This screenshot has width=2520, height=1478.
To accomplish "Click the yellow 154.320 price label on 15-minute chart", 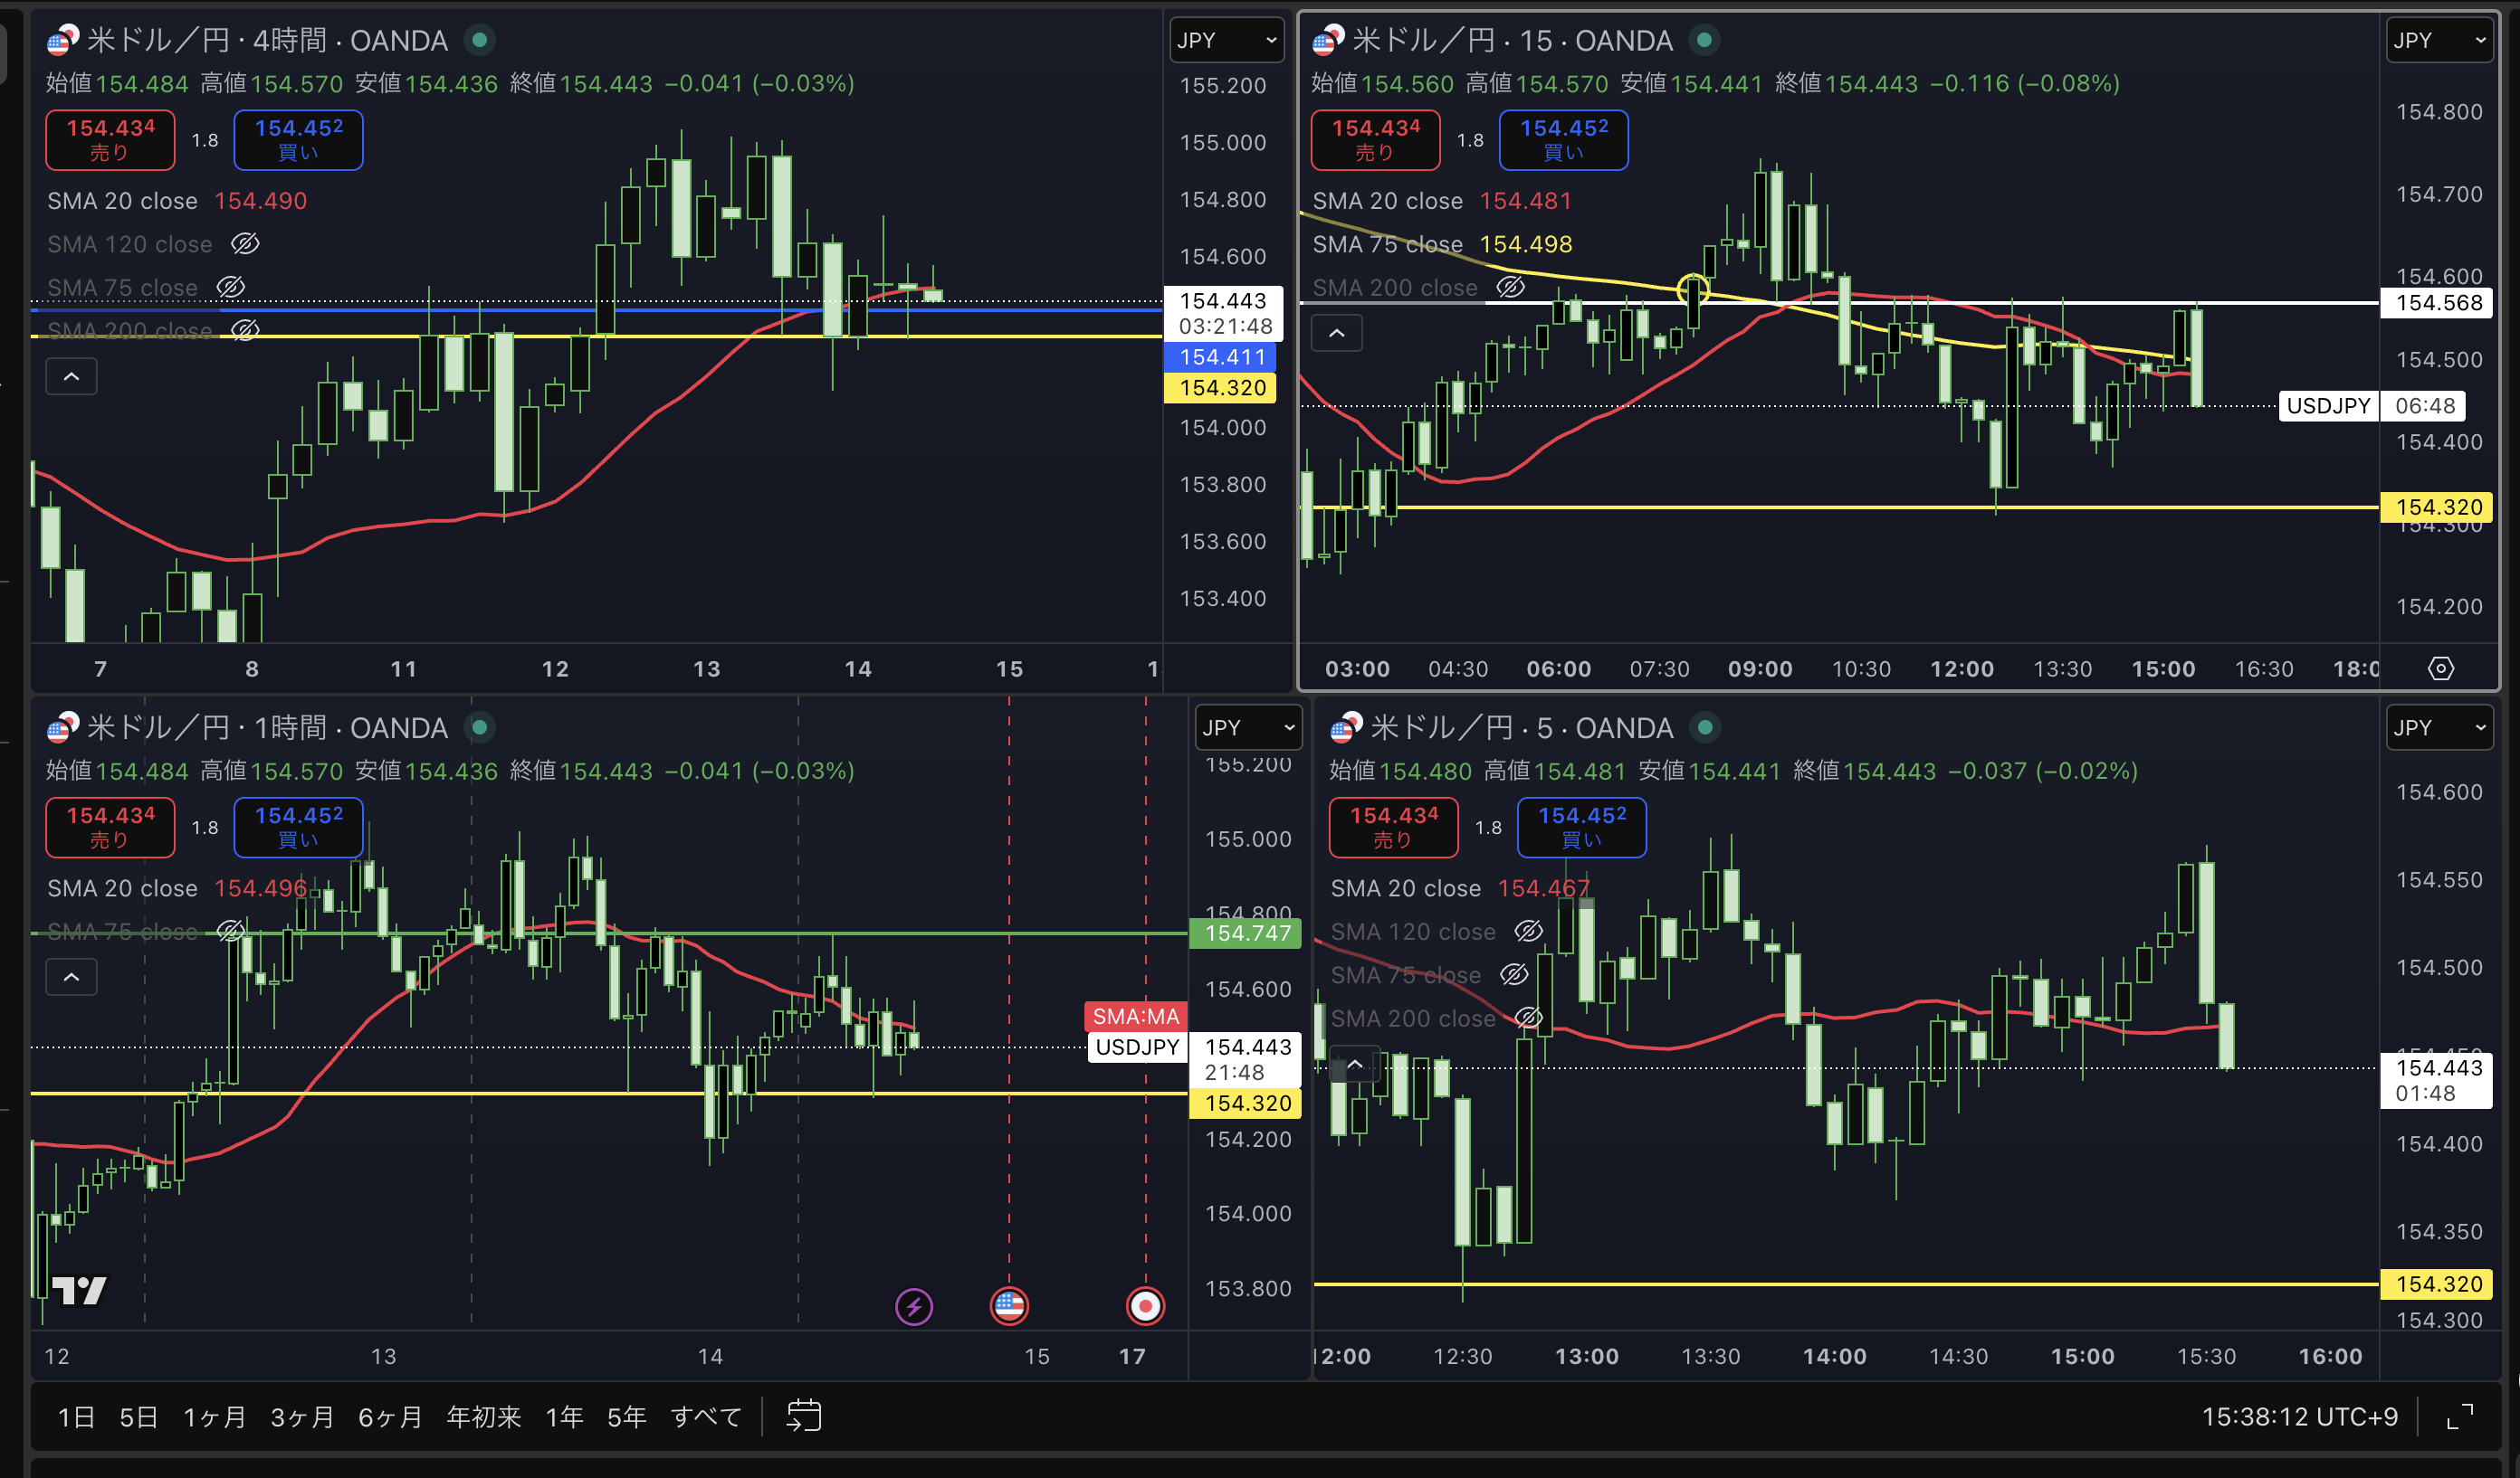I will pos(2438,507).
